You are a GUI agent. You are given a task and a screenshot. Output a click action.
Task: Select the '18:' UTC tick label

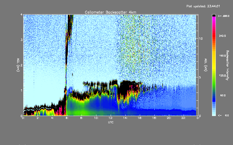(154, 118)
